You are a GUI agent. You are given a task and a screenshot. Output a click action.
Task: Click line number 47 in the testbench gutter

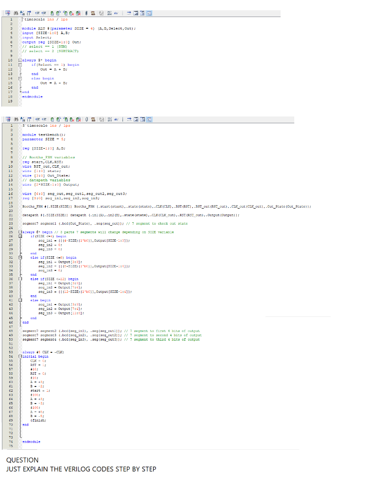[x=11, y=326]
